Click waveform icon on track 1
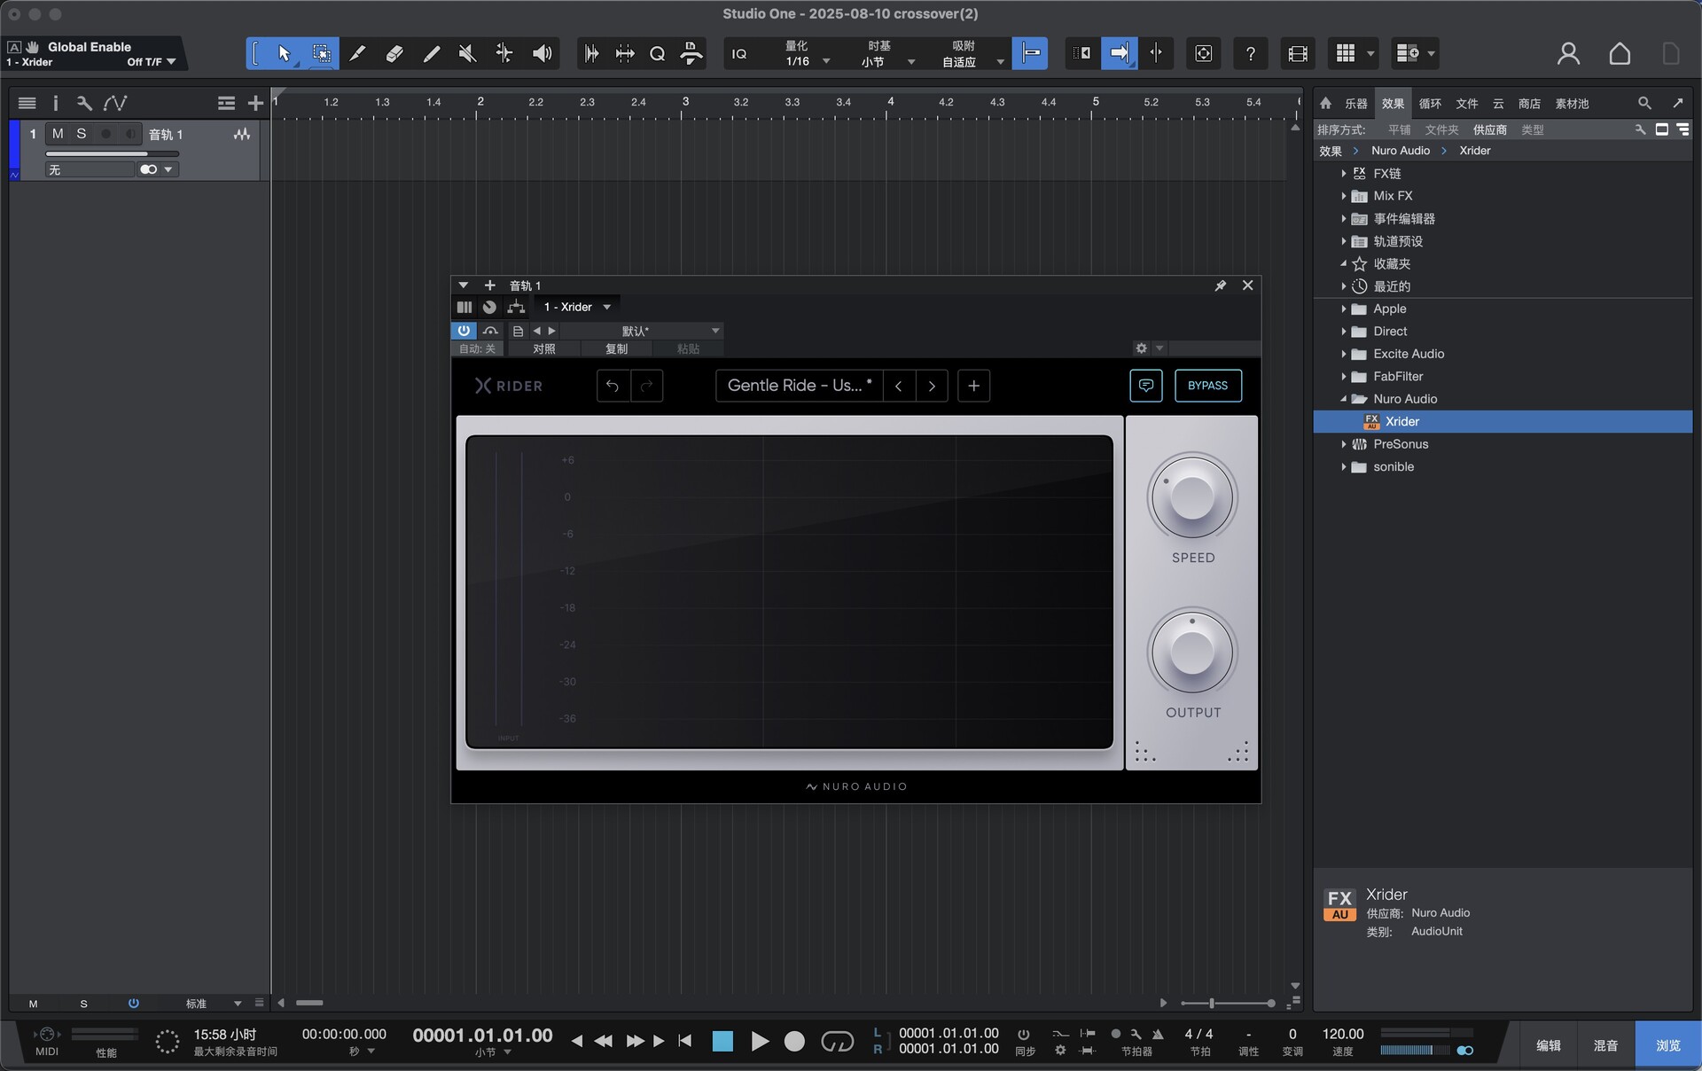Screen dimensions: 1702x1071 click(x=242, y=135)
